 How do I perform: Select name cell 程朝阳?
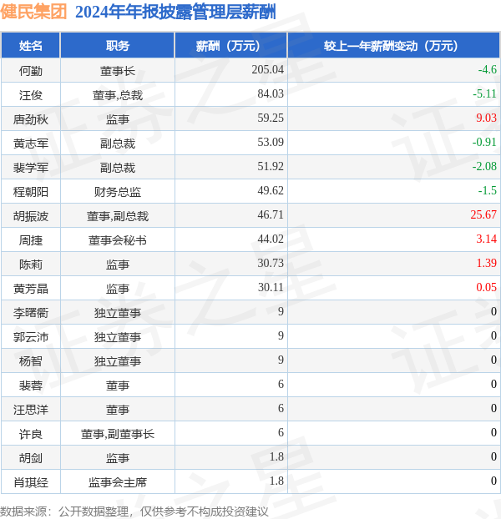click(30, 192)
